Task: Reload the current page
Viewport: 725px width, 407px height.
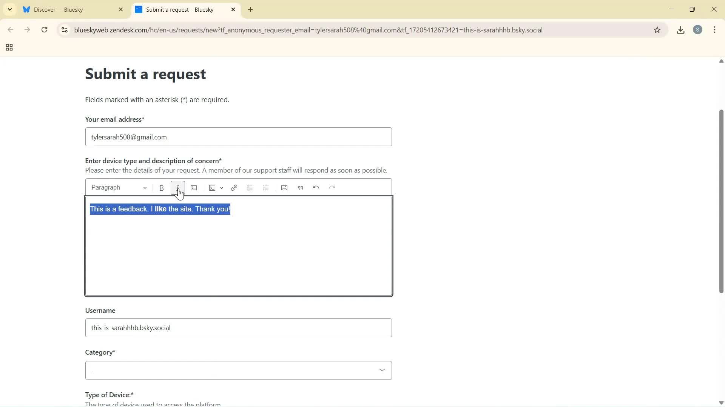Action: [x=44, y=30]
